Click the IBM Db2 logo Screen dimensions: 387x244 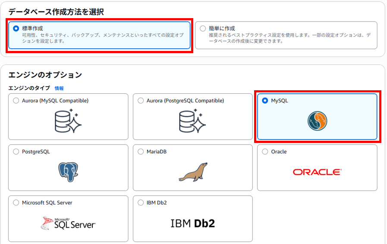192,223
